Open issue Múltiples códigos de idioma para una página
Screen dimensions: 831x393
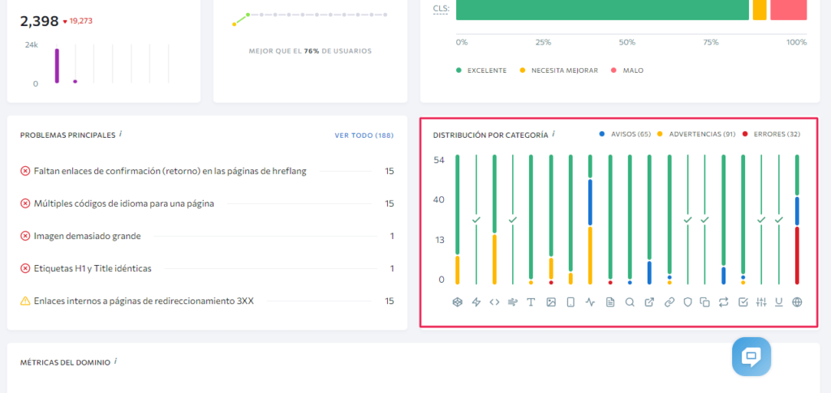point(124,203)
